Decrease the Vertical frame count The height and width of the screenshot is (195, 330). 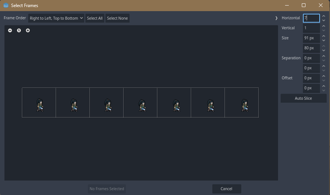click(x=323, y=30)
